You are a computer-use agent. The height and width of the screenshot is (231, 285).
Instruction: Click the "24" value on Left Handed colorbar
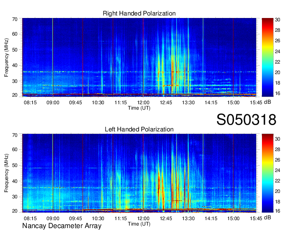(x=277, y=170)
